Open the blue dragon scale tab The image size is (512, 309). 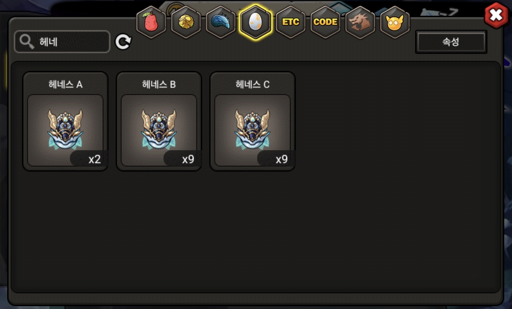tap(221, 22)
